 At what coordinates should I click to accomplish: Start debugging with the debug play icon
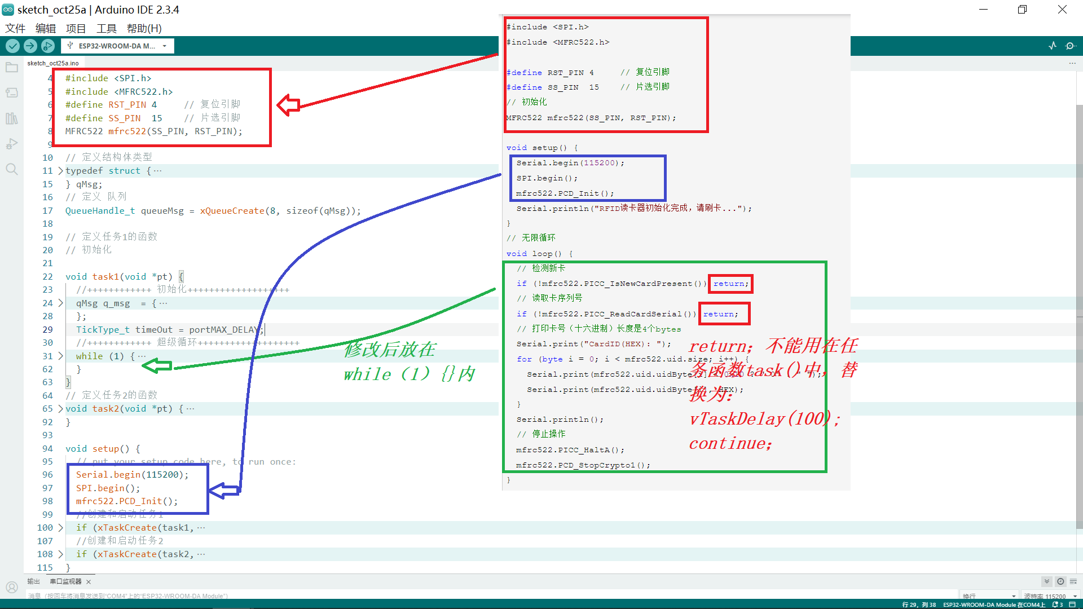(48, 46)
